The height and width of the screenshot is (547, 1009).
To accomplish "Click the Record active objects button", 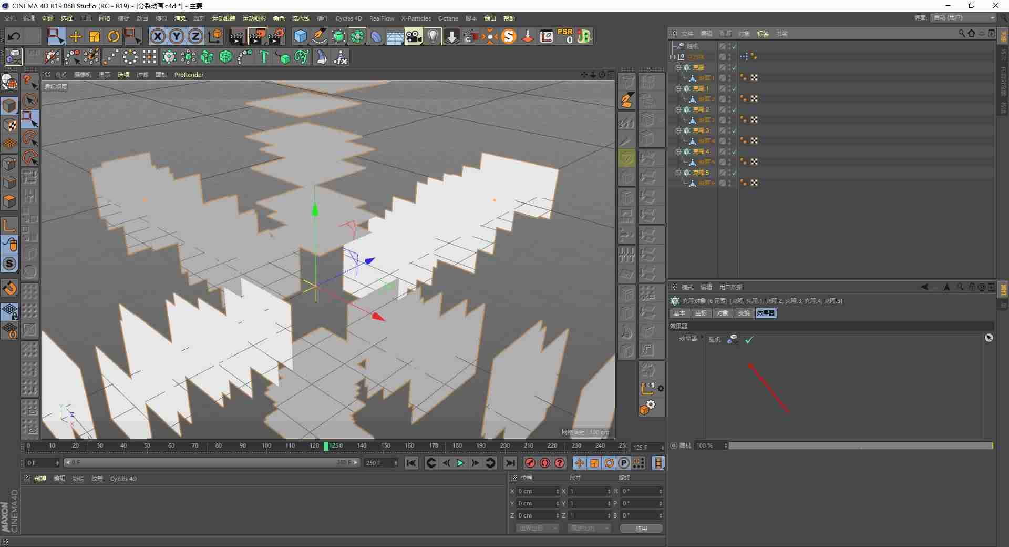I will point(530,463).
